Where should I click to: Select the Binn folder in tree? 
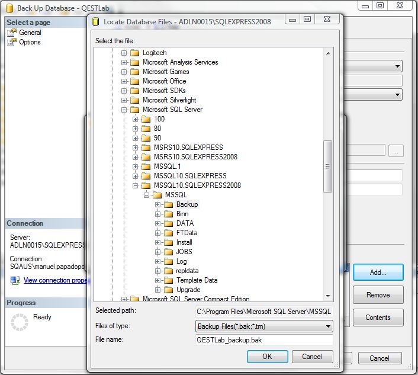point(182,214)
